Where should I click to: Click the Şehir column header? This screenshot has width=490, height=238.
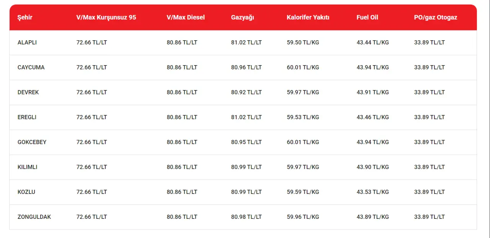(25, 18)
